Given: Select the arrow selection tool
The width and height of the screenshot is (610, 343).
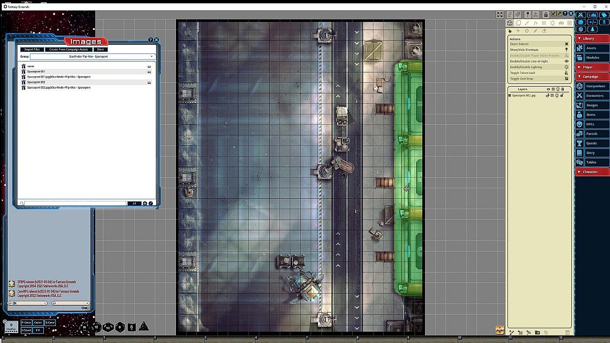Looking at the screenshot, I should click(518, 31).
